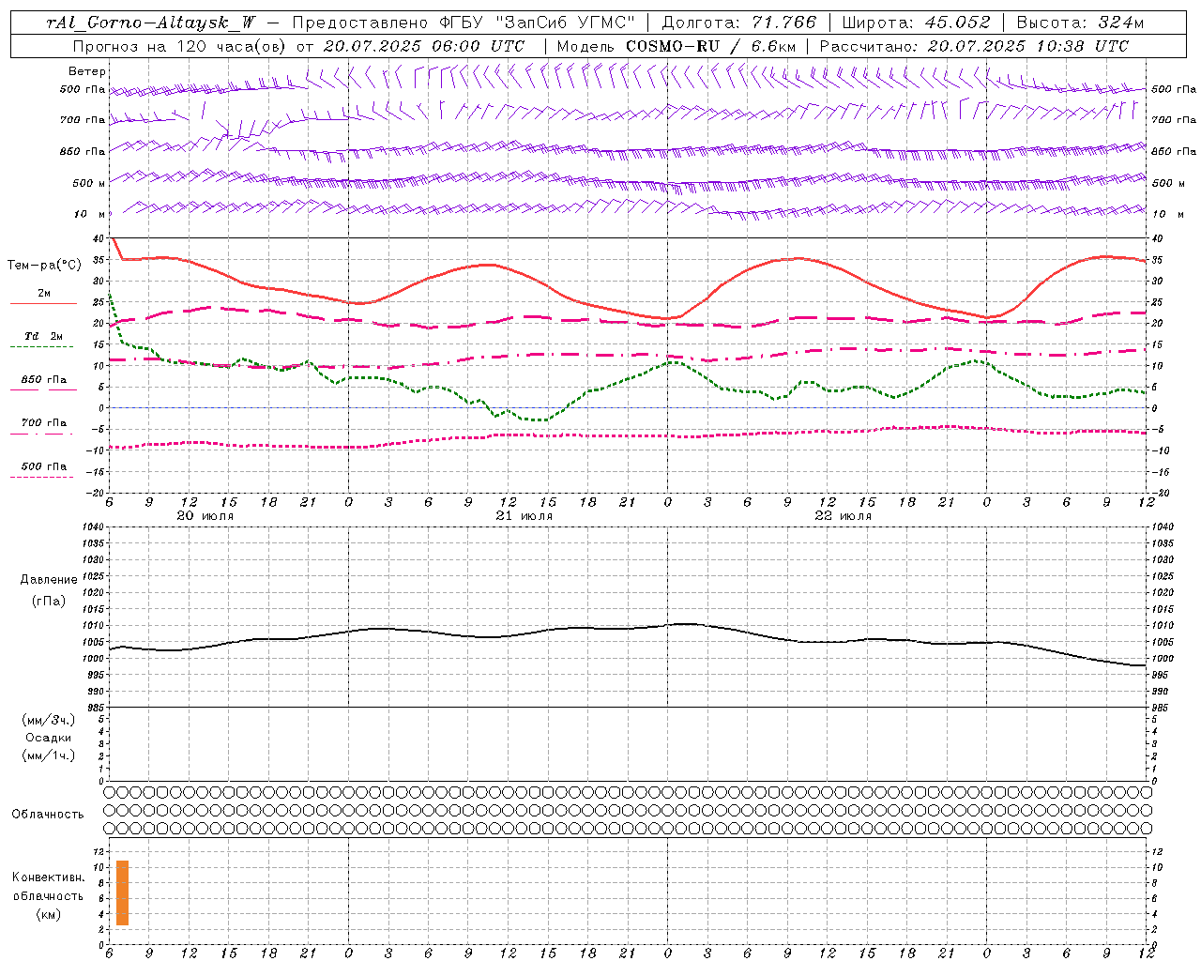
Task: Select the (мм/3ч.) precipitation unit label
Action: [x=48, y=720]
